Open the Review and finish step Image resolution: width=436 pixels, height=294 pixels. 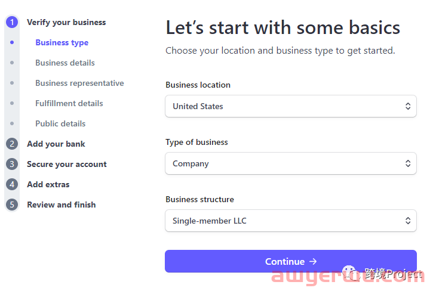61,205
